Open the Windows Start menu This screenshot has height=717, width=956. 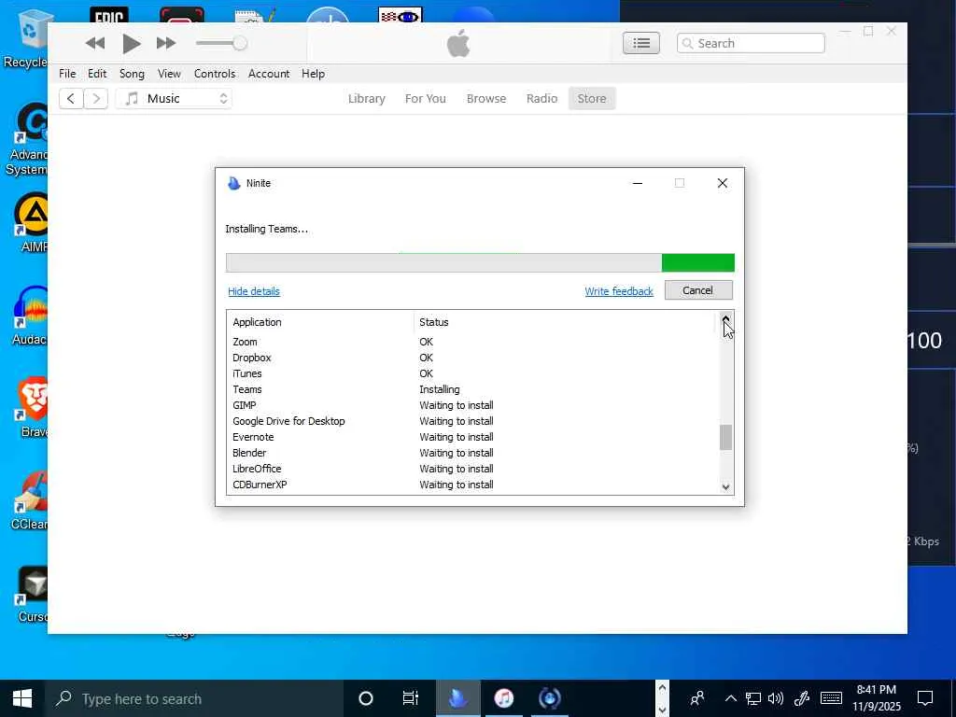[x=22, y=698]
